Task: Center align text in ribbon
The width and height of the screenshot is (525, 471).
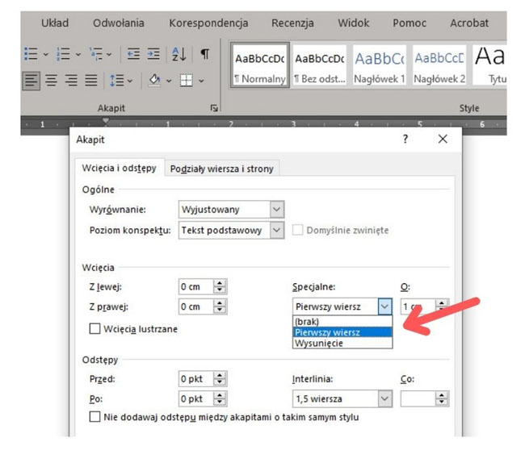Action: tap(51, 80)
